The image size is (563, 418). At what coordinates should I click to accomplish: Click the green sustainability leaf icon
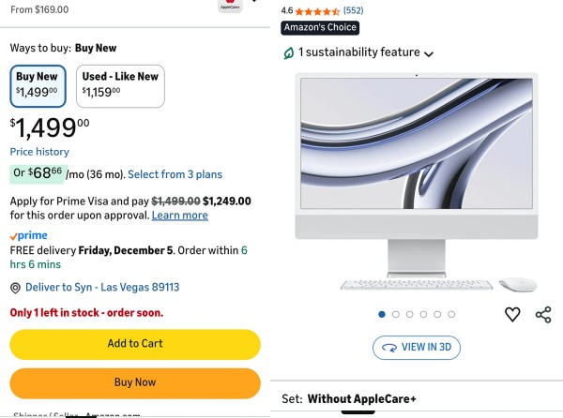click(289, 53)
